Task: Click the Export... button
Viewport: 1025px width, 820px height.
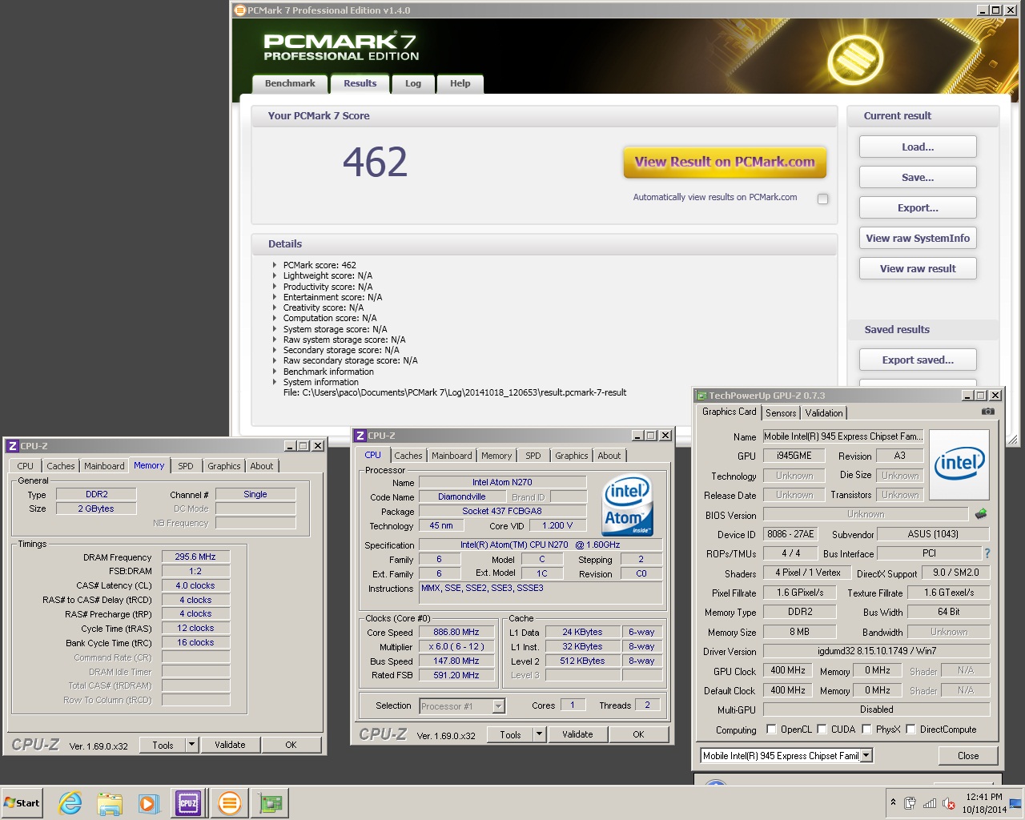Action: (x=918, y=208)
